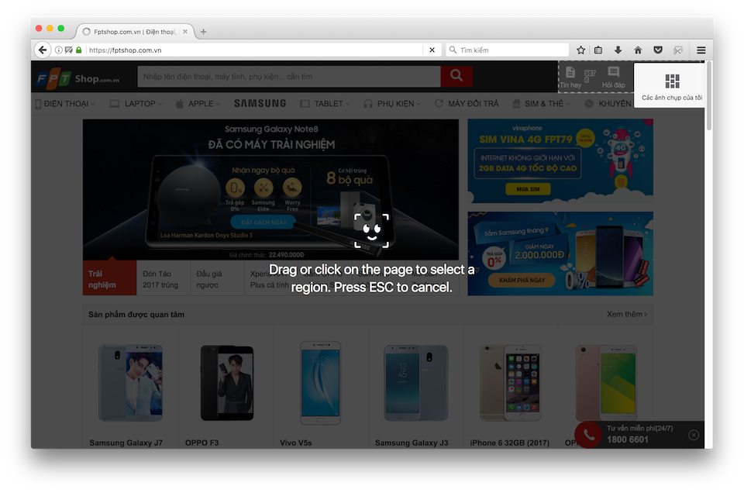Bookmark the page using the star icon
Screen dimensions: 744x493
click(580, 49)
